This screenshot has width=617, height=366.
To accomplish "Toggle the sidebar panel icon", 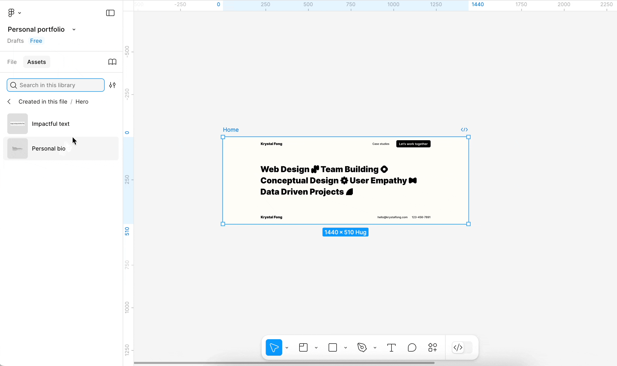I will 110,13.
